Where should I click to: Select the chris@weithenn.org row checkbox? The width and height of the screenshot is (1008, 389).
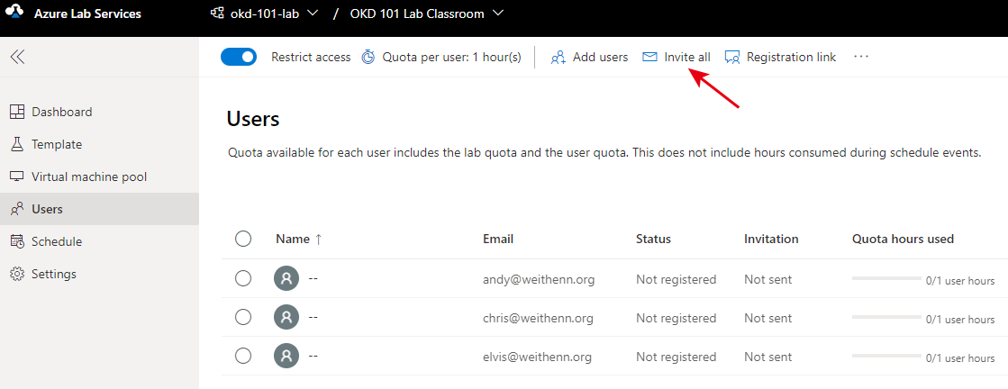tap(243, 317)
